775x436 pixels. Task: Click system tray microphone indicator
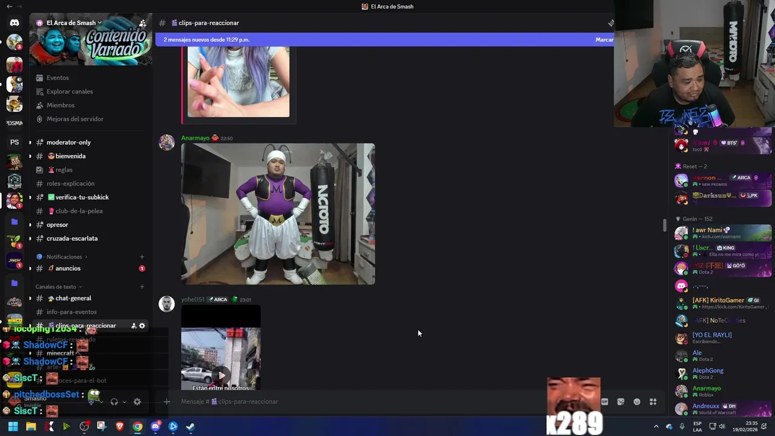click(x=682, y=426)
